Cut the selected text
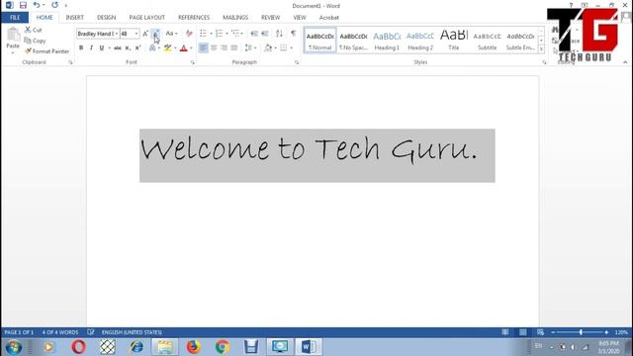The image size is (633, 356). (x=33, y=30)
